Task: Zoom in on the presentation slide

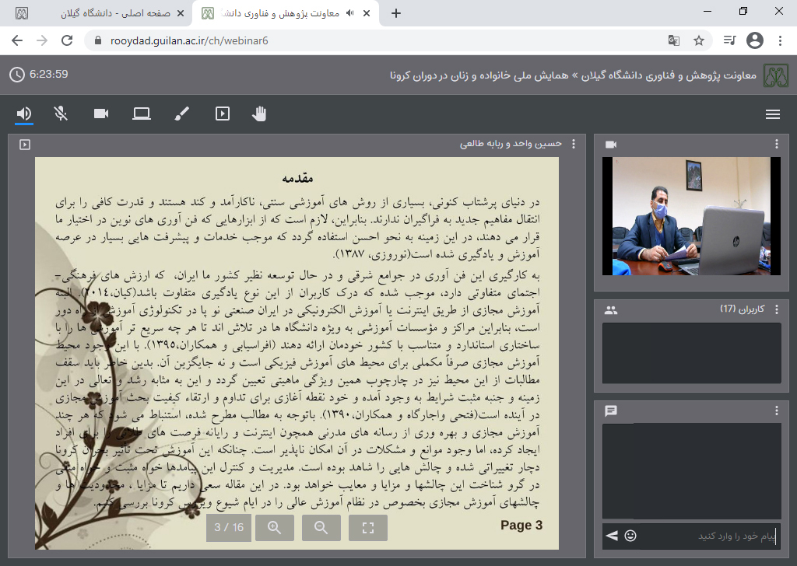Action: pos(274,527)
